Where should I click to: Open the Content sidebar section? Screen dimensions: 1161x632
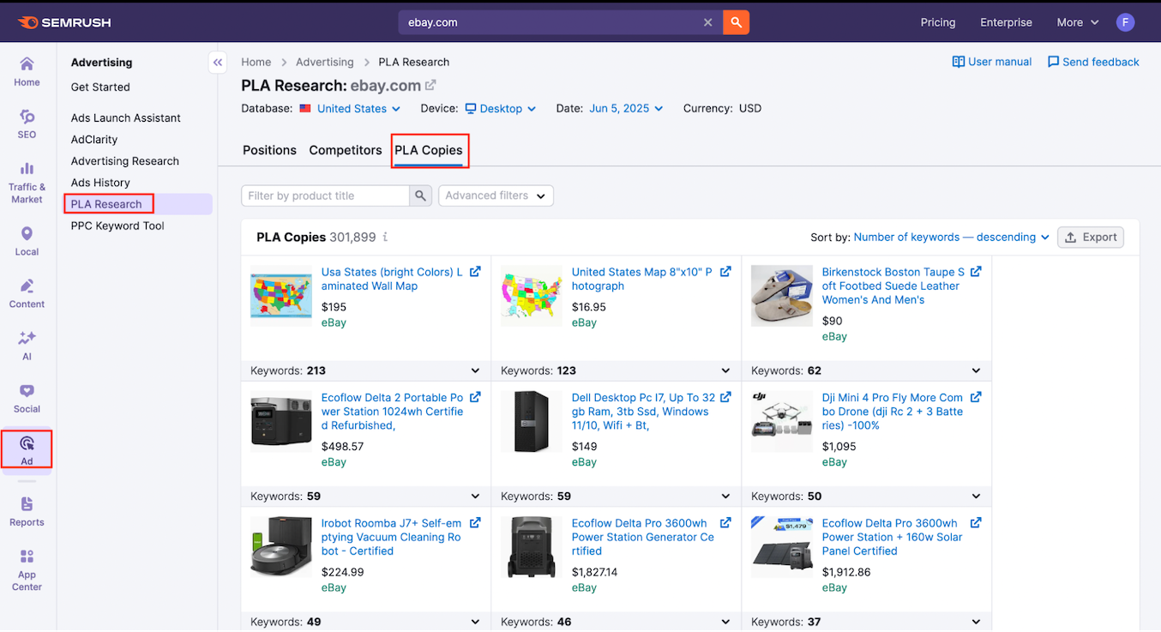(x=27, y=293)
